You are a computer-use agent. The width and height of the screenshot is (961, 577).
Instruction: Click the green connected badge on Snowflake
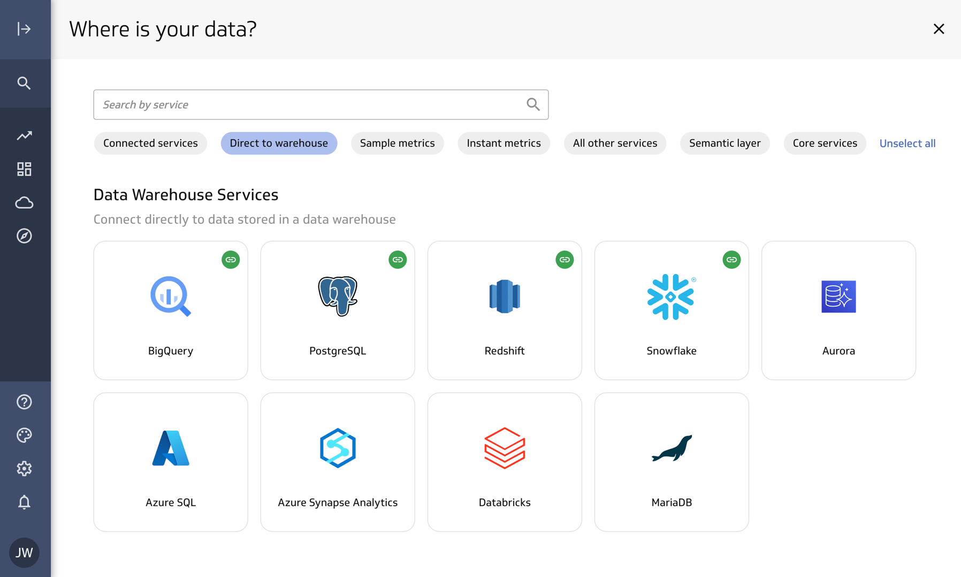pos(731,260)
